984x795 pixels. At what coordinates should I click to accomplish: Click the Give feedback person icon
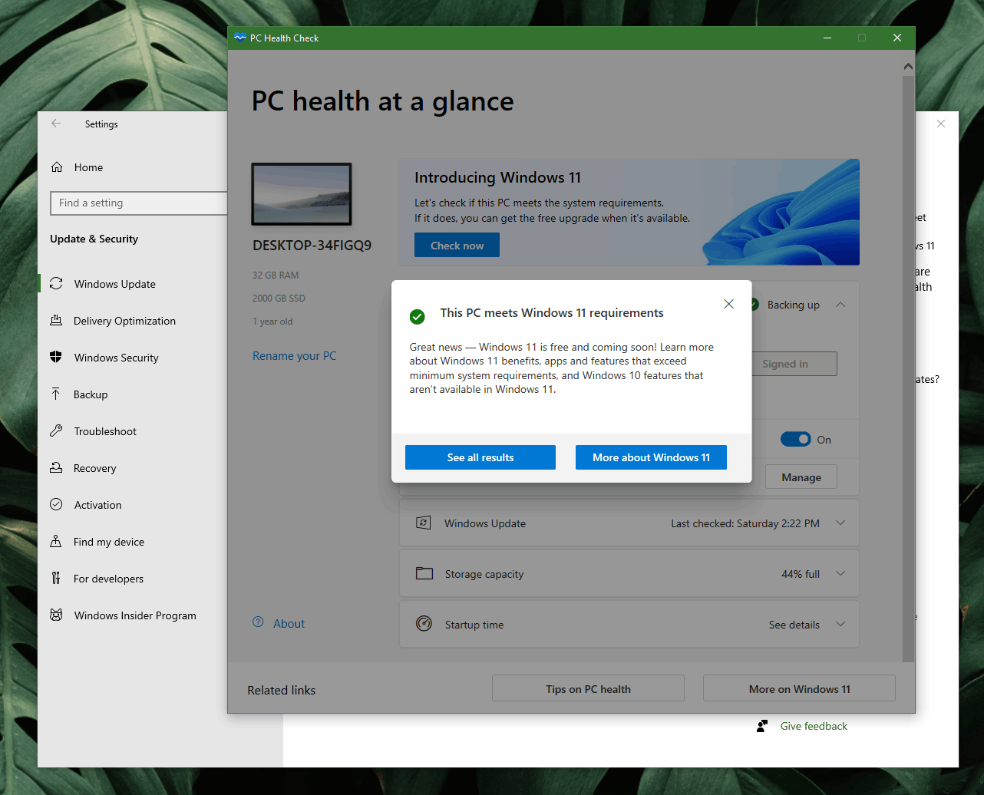coord(762,726)
